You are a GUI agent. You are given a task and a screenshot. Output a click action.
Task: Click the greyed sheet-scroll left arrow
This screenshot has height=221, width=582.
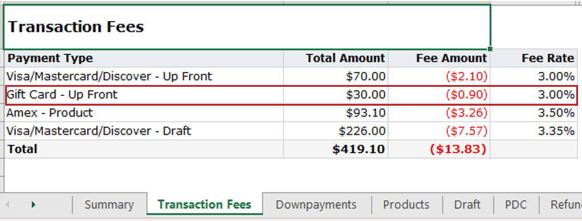[7, 204]
